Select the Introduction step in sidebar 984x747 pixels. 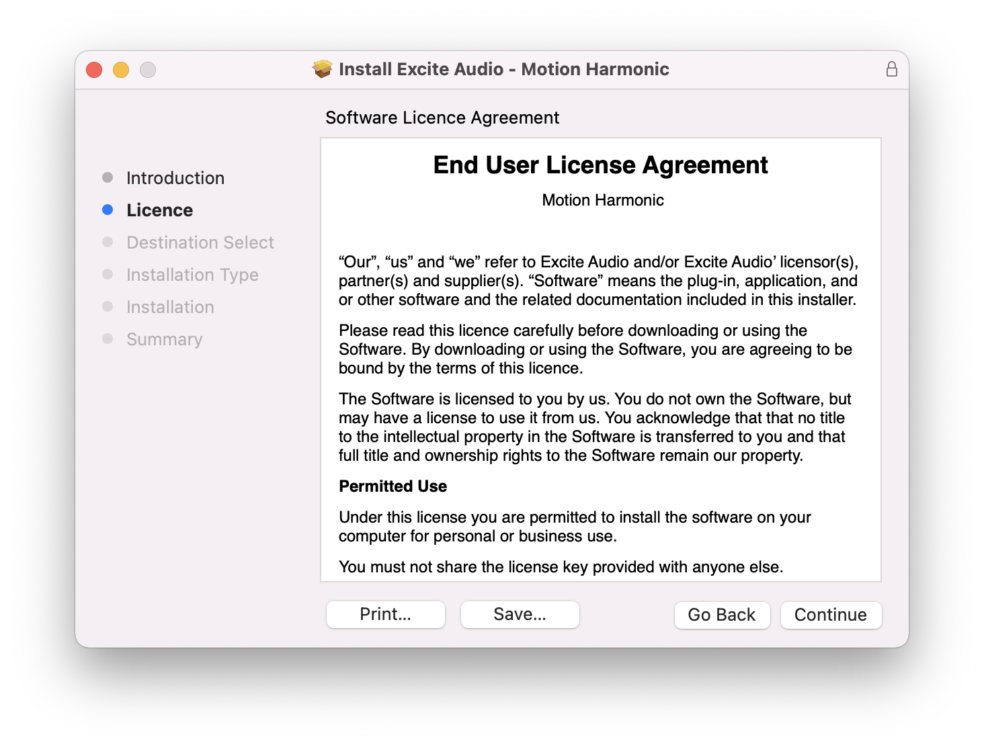175,178
